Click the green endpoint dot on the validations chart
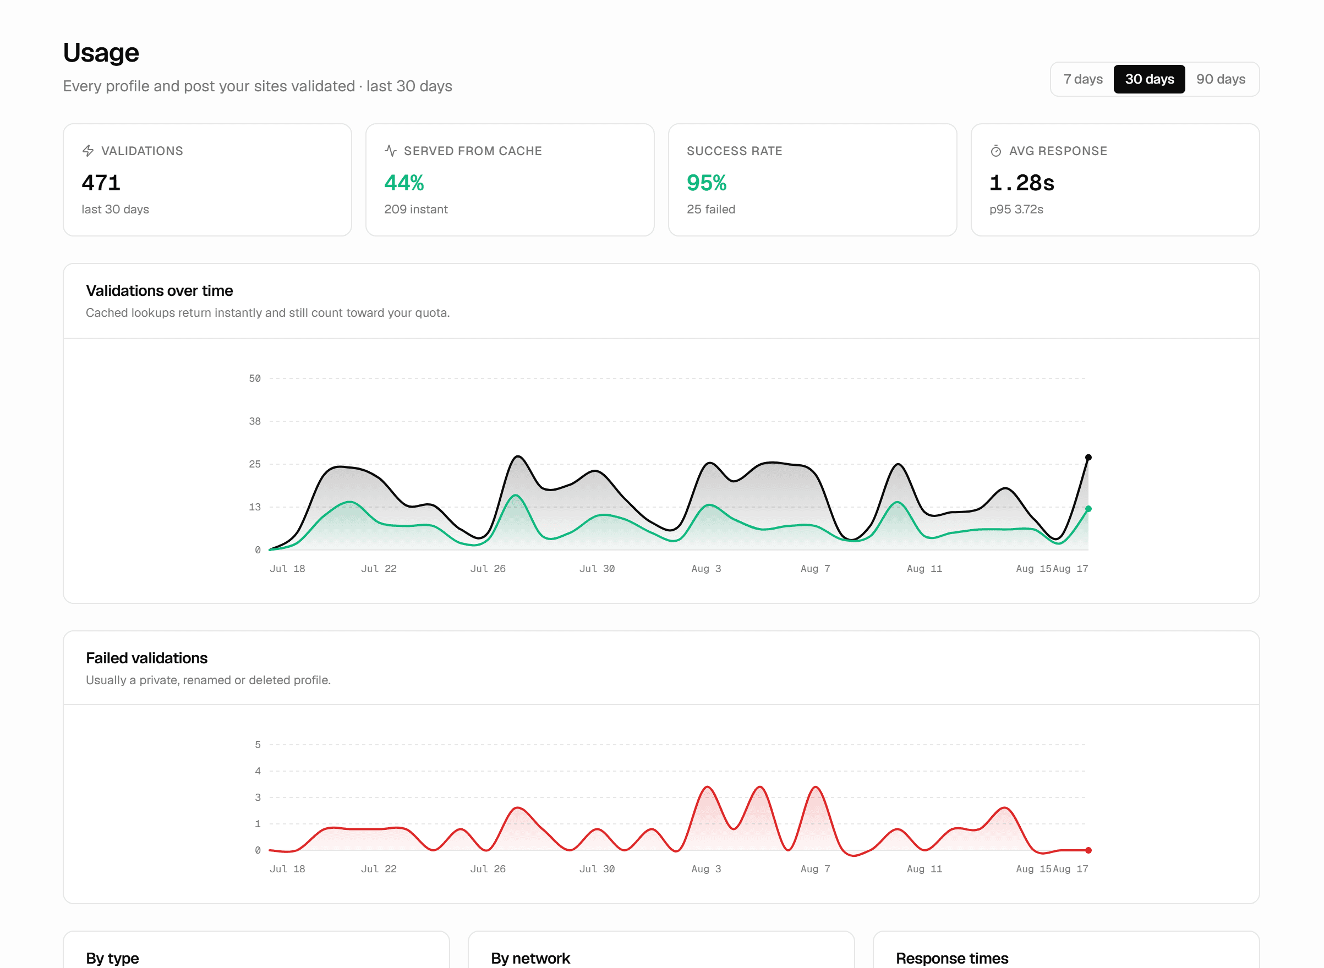Screen dimensions: 1324x968 (x=1088, y=509)
